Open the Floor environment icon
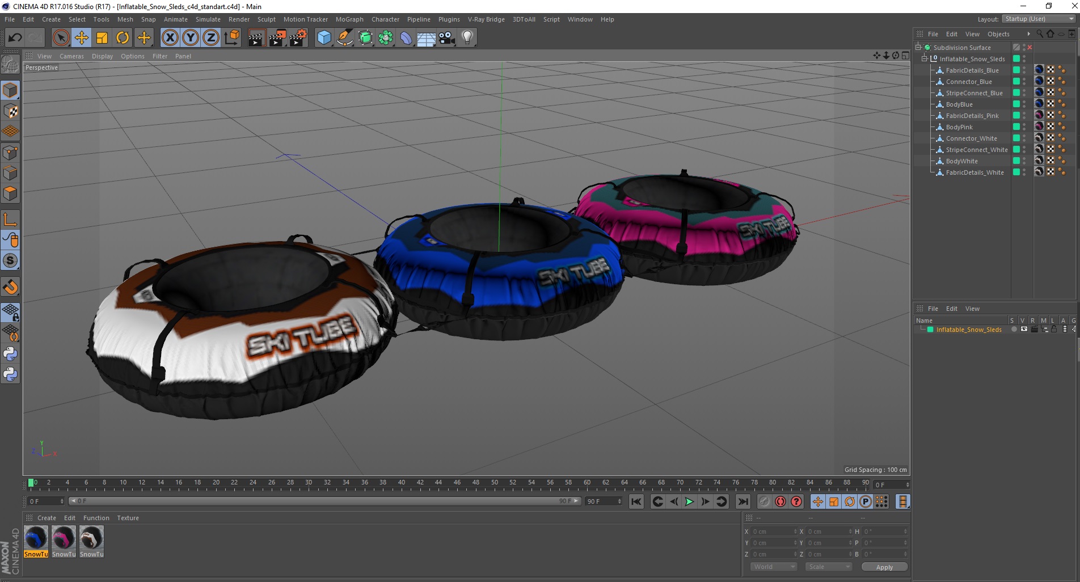The width and height of the screenshot is (1080, 582). point(427,38)
